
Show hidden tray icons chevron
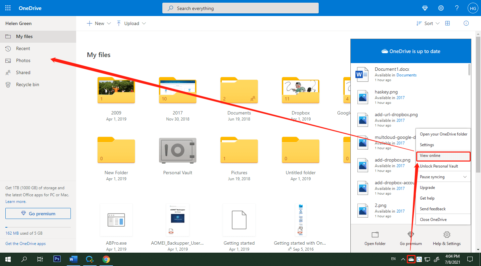click(403, 259)
